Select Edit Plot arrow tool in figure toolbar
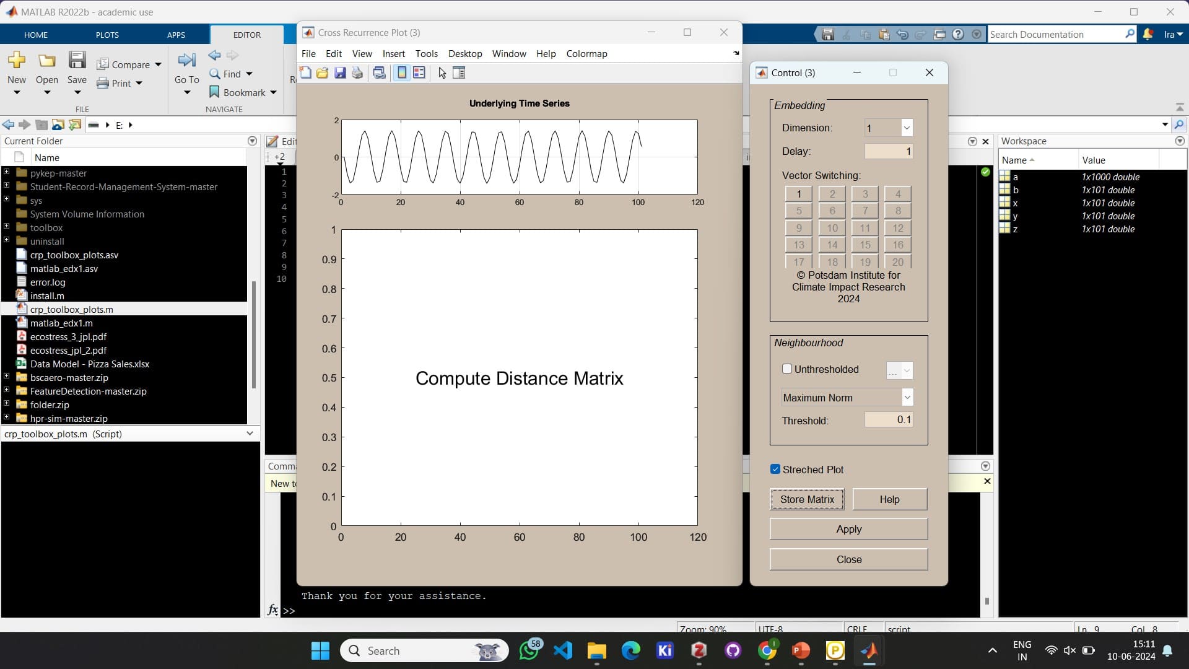Image resolution: width=1189 pixels, height=669 pixels. point(442,73)
